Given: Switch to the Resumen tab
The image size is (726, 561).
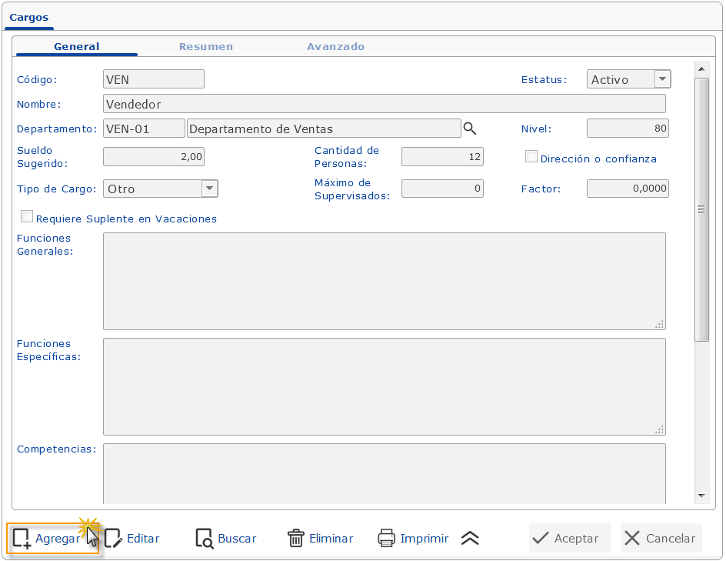Looking at the screenshot, I should [x=205, y=46].
